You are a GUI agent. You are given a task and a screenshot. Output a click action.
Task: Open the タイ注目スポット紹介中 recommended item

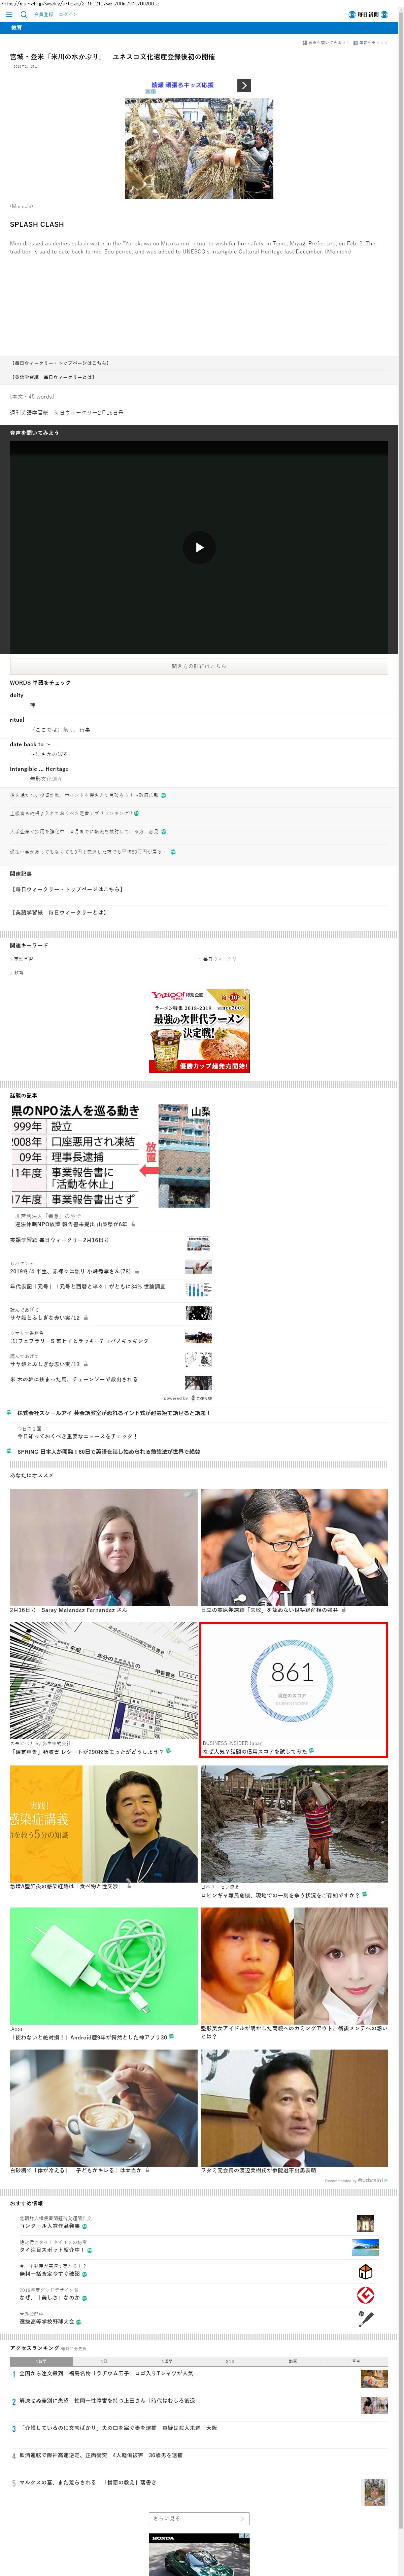pyautogui.click(x=52, y=2250)
